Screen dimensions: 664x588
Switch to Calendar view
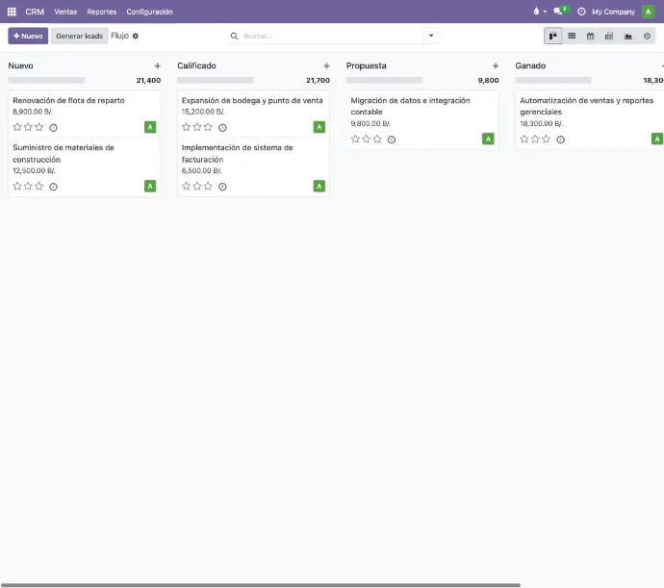[590, 36]
